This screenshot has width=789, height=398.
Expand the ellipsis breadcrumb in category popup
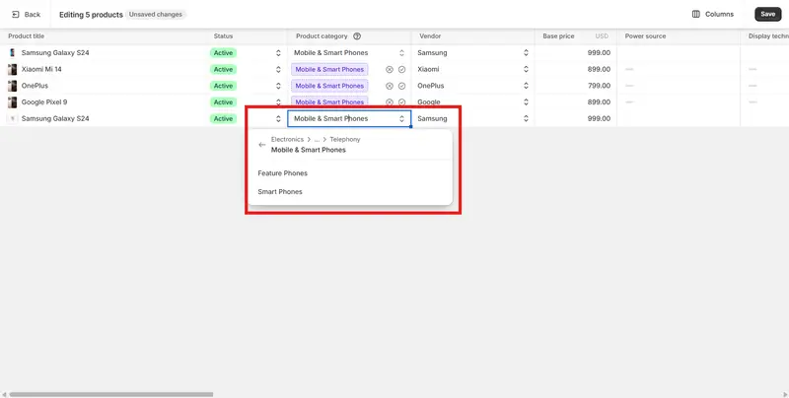(317, 139)
